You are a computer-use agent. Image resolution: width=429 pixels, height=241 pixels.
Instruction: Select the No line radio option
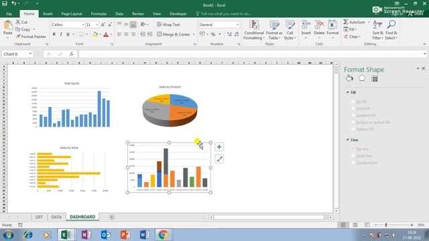[x=353, y=149]
